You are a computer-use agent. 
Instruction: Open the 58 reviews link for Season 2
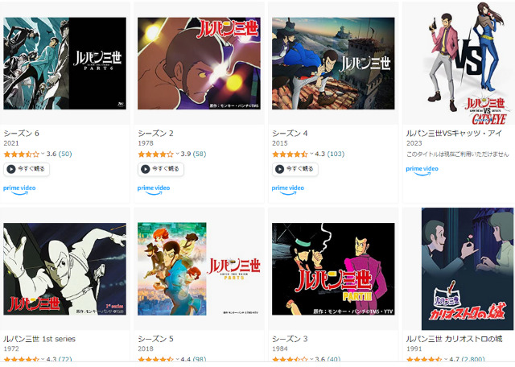tap(200, 154)
